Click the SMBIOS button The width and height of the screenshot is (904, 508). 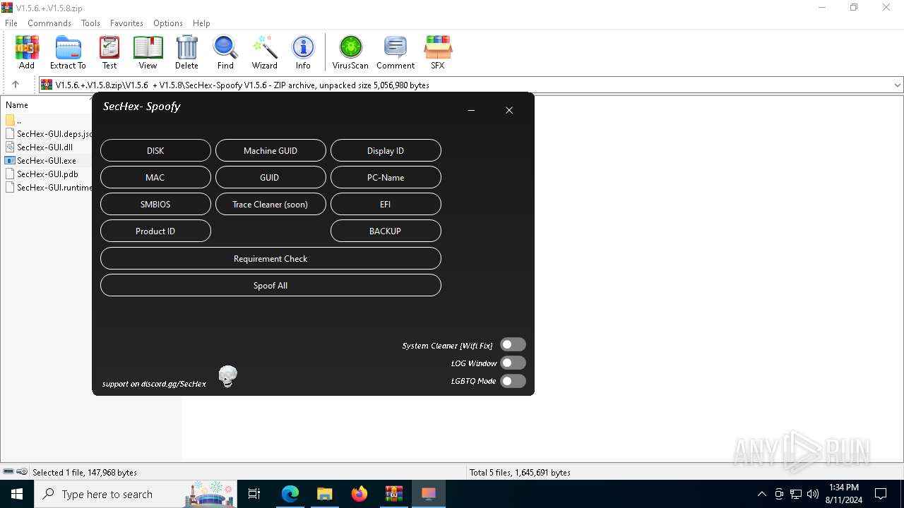coord(155,204)
